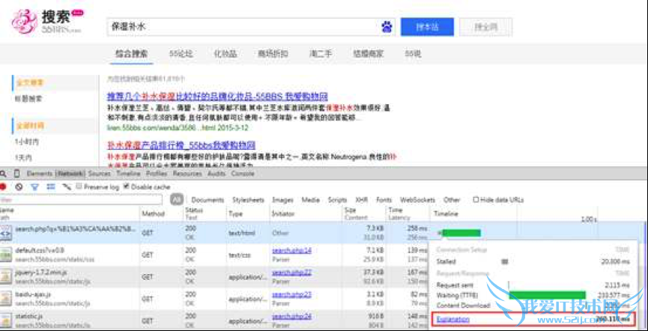
Task: Check the Hide data URLs checkbox
Action: point(476,200)
